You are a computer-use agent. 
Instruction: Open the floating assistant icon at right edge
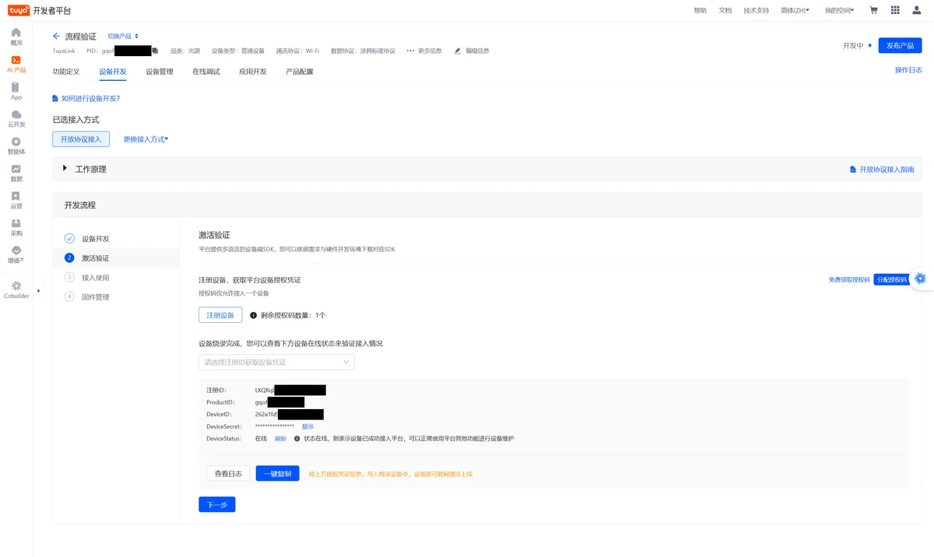pyautogui.click(x=920, y=278)
